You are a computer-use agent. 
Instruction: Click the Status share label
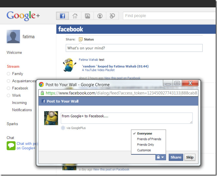pos(89,39)
